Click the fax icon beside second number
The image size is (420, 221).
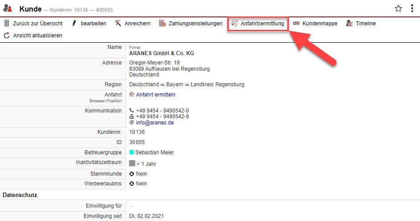[x=132, y=117]
